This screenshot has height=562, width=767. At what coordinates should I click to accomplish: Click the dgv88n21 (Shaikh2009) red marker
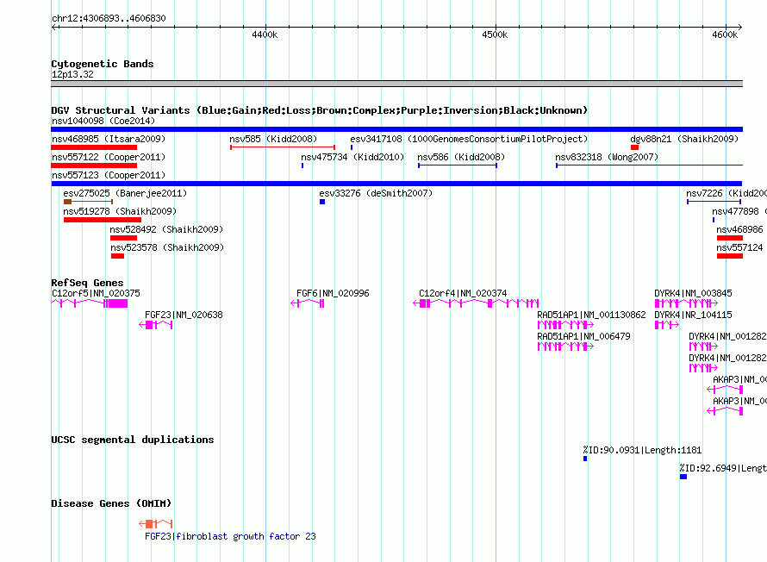click(x=634, y=147)
